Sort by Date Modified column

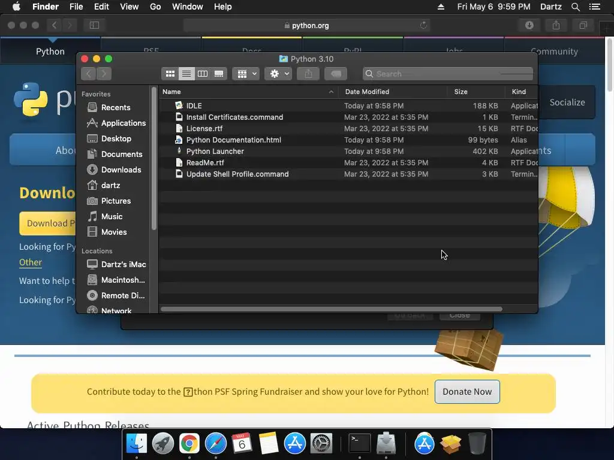tap(393, 92)
